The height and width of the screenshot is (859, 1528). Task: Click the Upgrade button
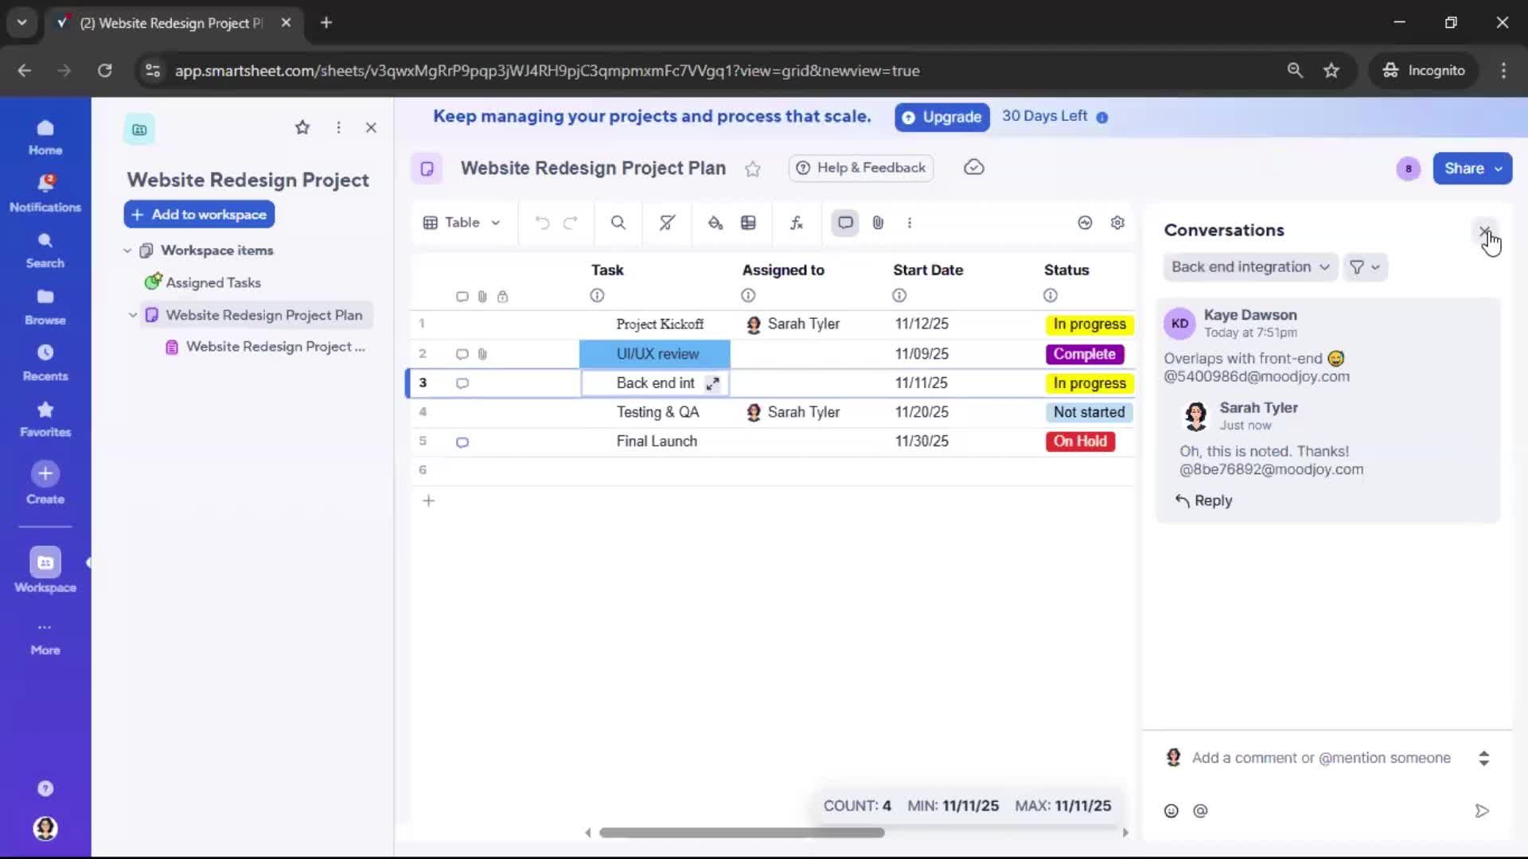pos(941,117)
